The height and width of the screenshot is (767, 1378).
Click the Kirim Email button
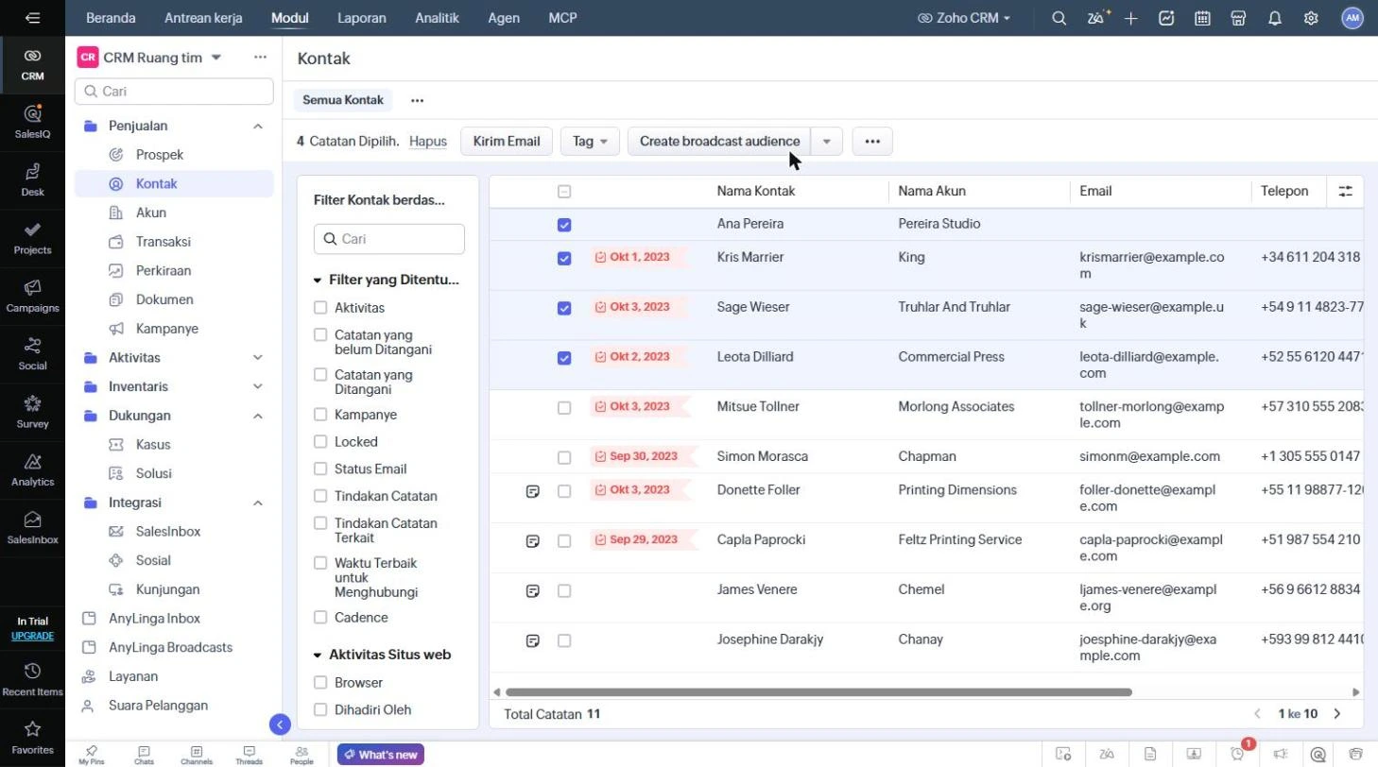pyautogui.click(x=507, y=141)
